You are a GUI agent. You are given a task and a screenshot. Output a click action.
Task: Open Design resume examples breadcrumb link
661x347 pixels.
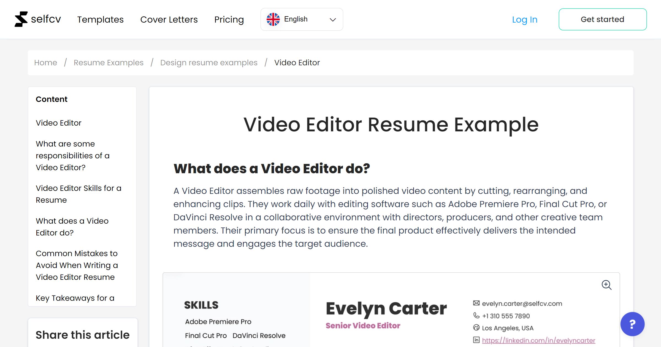[209, 63]
